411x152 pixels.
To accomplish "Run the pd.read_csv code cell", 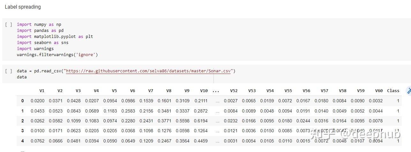I will tap(9, 71).
